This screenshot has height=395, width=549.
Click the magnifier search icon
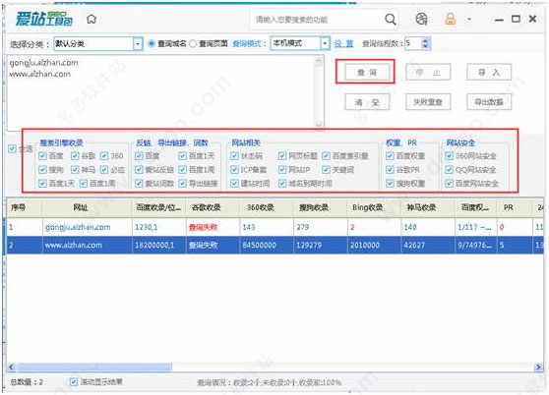pos(390,20)
